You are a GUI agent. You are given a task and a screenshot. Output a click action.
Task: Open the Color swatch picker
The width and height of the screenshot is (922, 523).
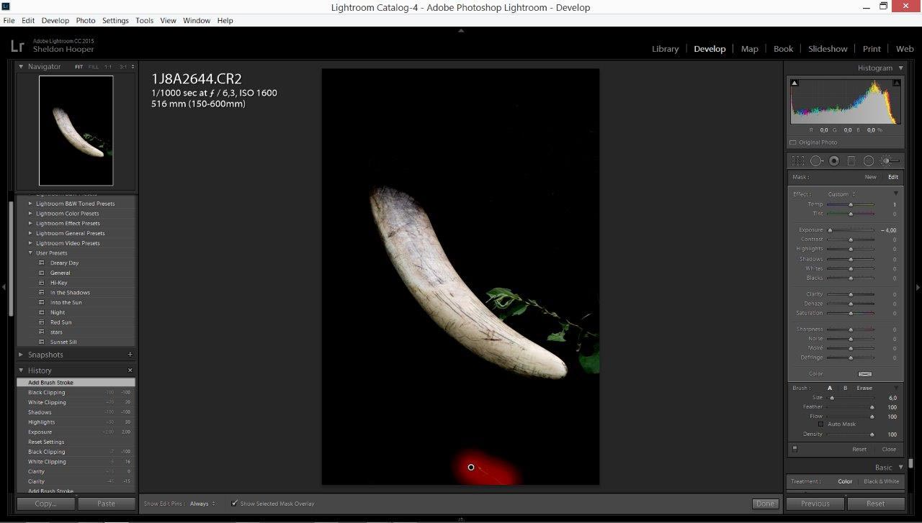(x=865, y=374)
